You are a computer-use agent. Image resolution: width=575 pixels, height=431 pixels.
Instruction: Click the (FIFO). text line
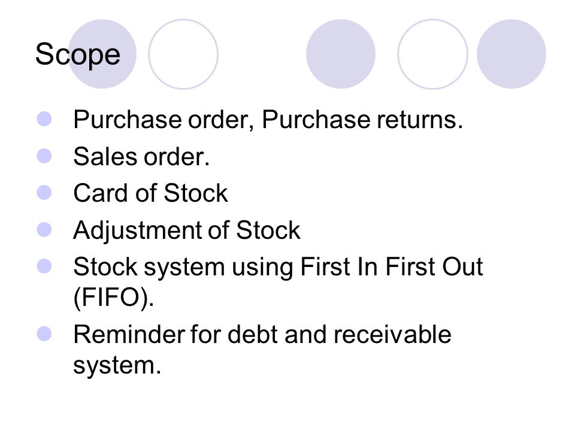point(114,298)
